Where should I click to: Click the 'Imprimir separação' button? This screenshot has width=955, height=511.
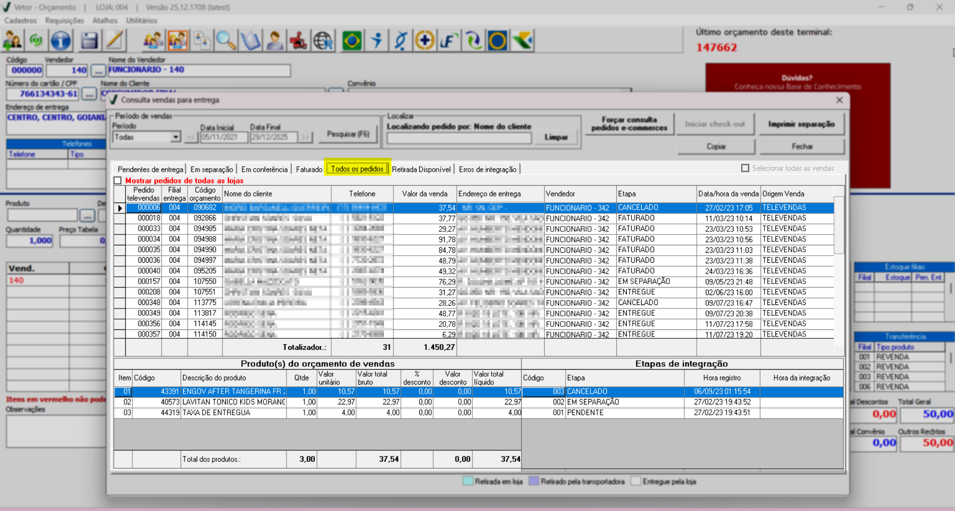tap(801, 124)
